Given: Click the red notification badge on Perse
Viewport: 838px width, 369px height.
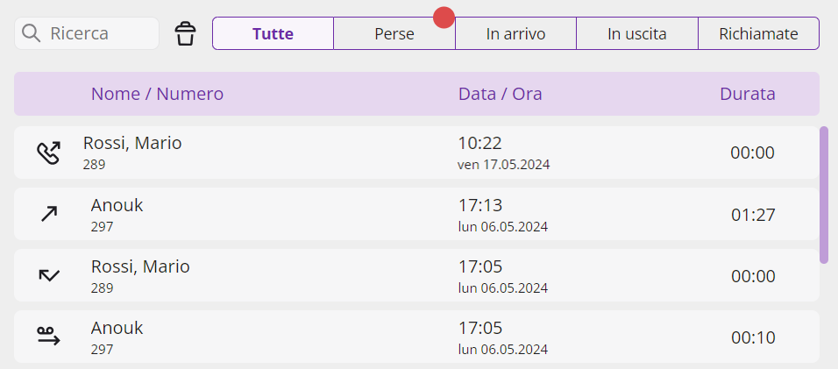Looking at the screenshot, I should pyautogui.click(x=444, y=18).
